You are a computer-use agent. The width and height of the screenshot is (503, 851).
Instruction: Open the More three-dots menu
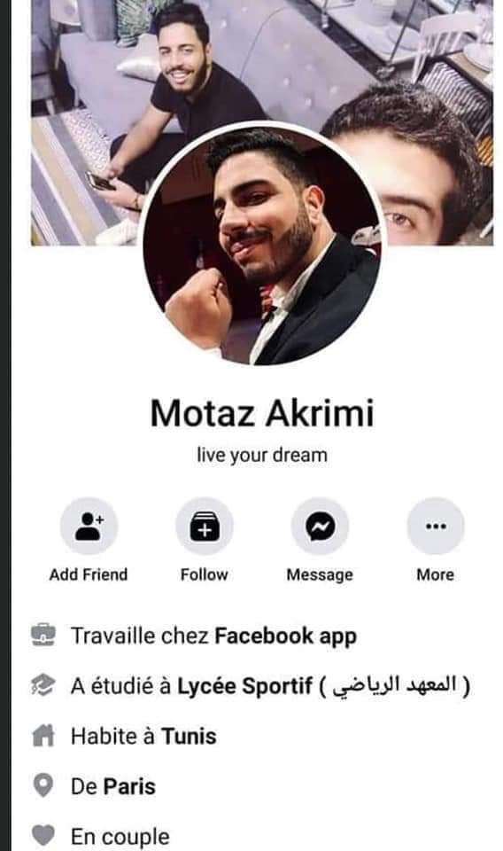(x=436, y=526)
